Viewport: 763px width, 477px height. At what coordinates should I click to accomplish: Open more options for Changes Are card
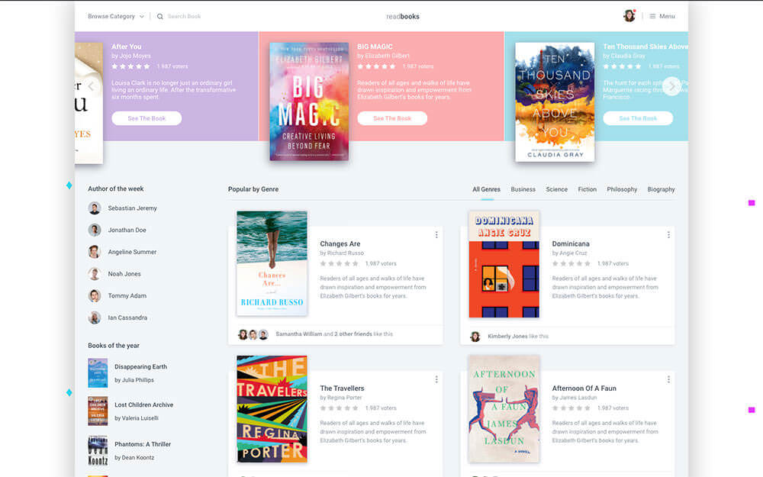click(x=436, y=234)
